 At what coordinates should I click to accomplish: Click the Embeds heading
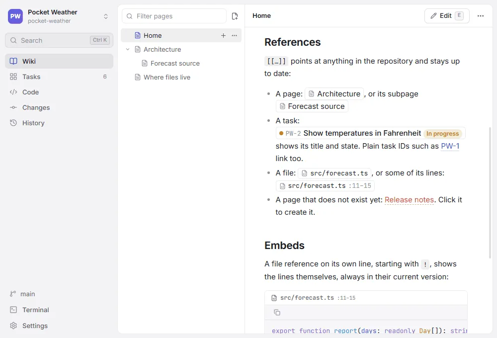pos(284,246)
